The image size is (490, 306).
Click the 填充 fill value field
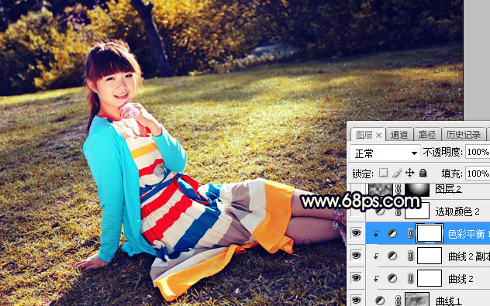478,174
